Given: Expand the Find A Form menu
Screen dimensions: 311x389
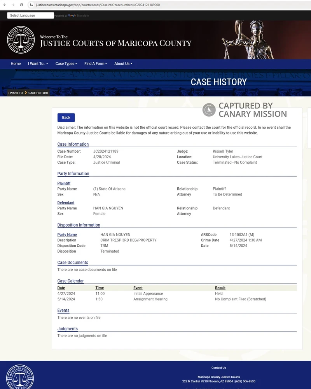Looking at the screenshot, I should click(96, 63).
